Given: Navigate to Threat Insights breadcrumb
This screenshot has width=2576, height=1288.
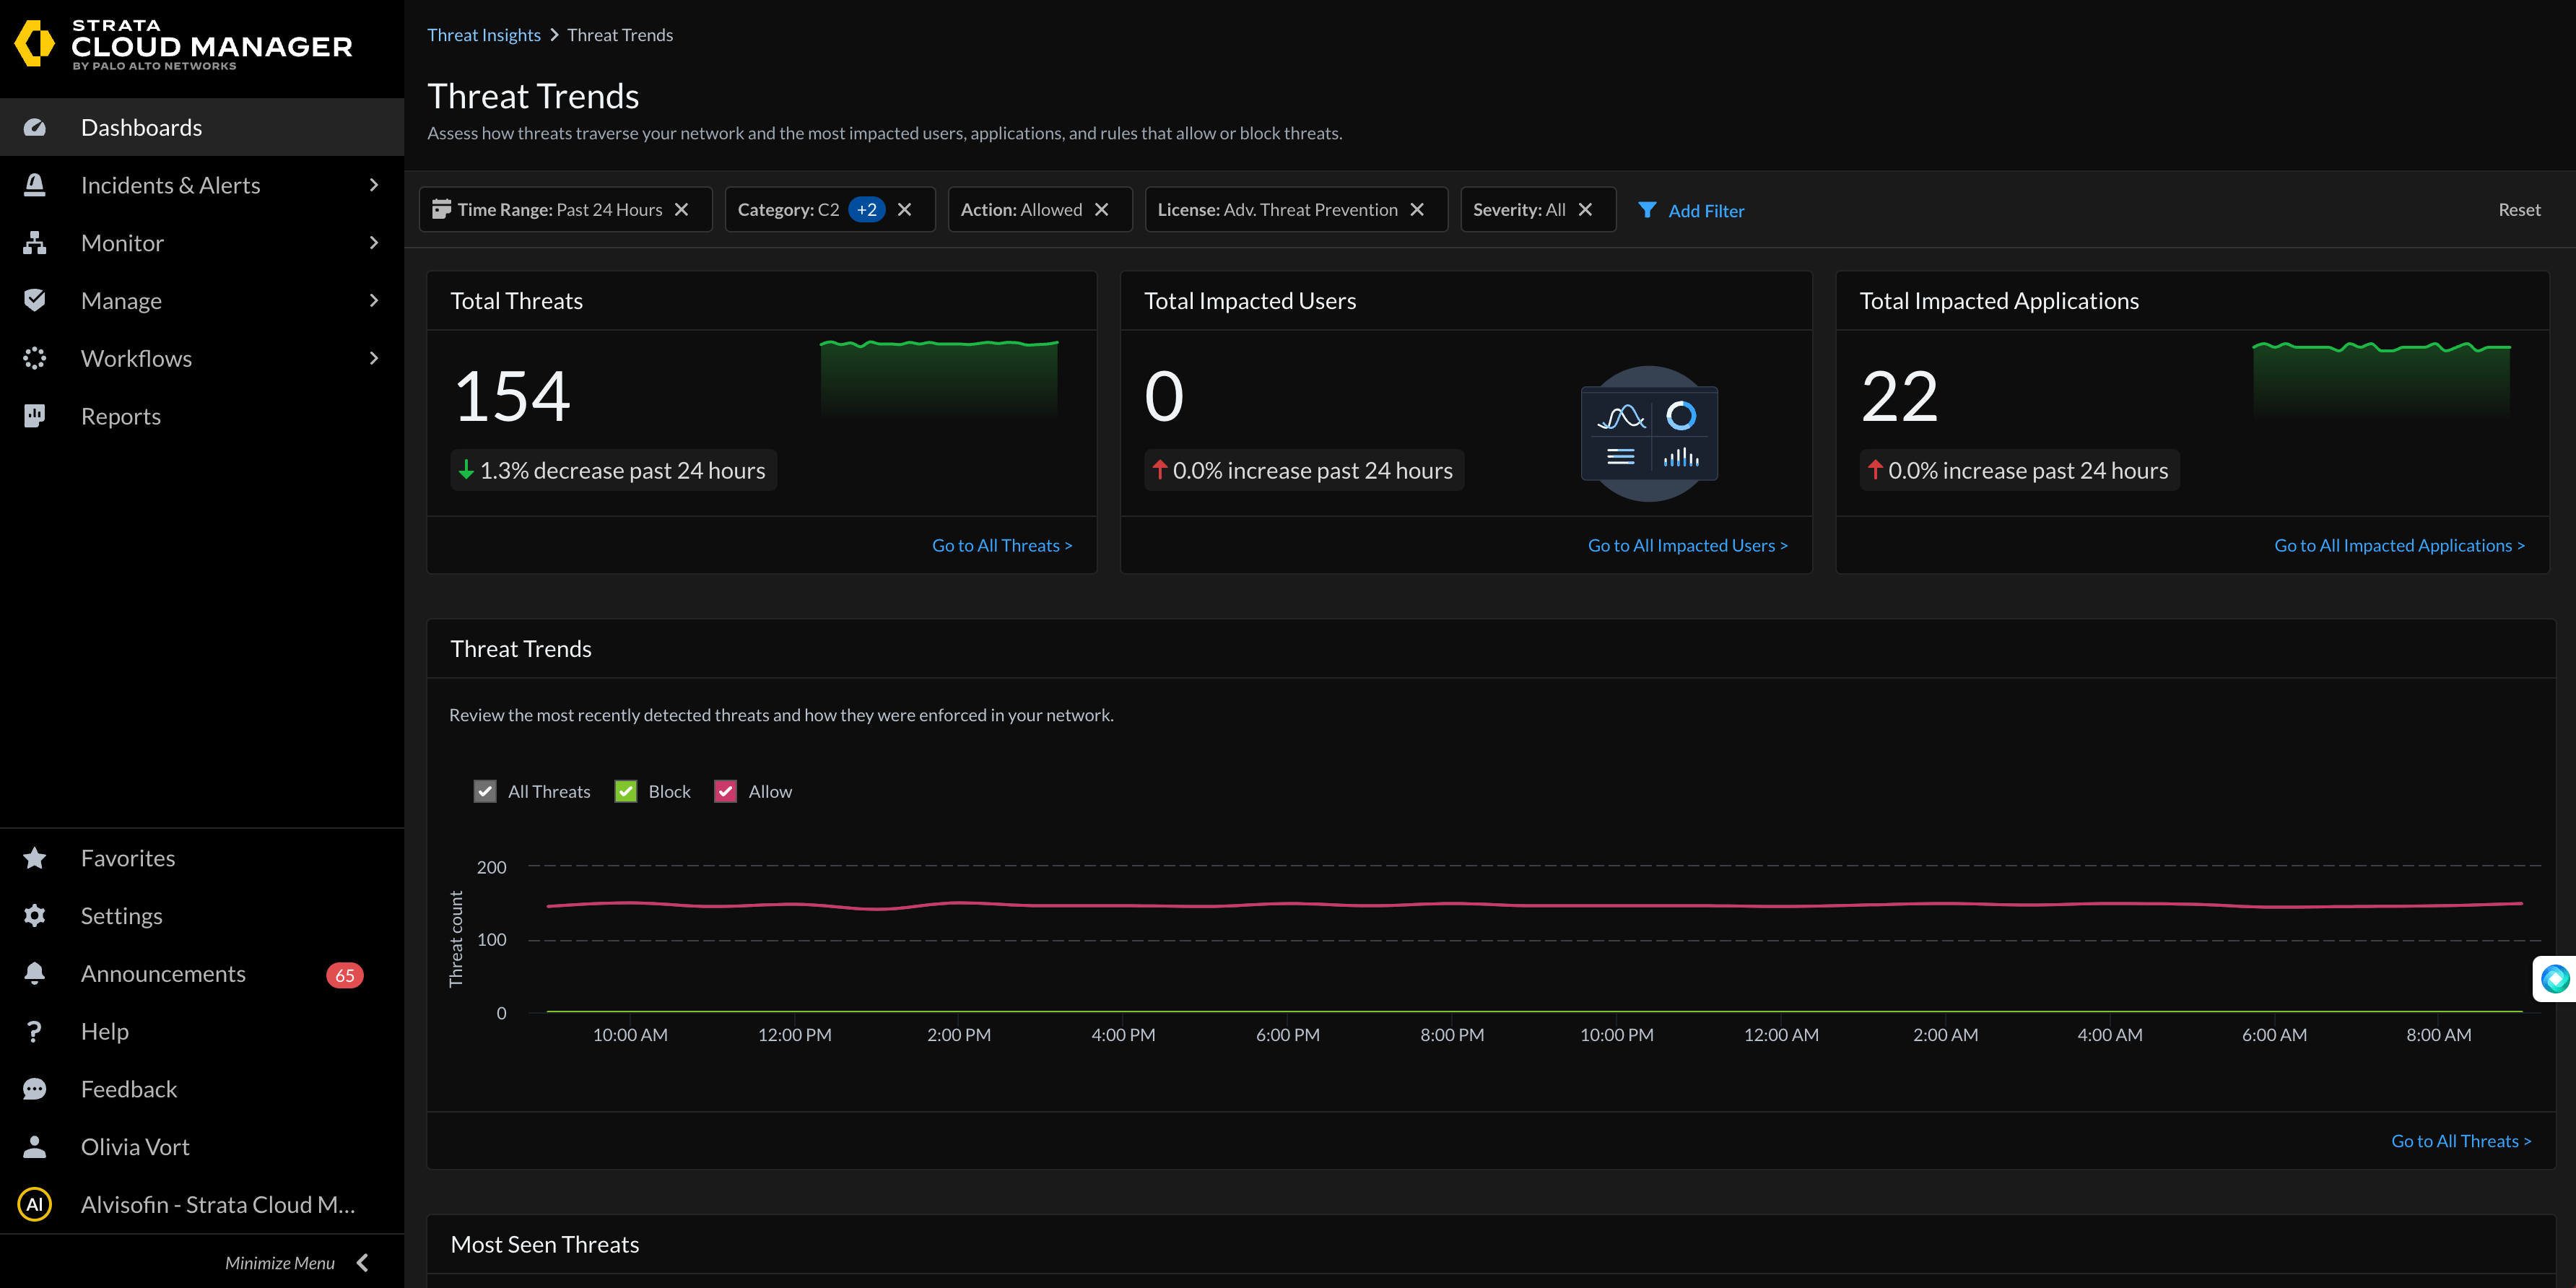Looking at the screenshot, I should [484, 34].
